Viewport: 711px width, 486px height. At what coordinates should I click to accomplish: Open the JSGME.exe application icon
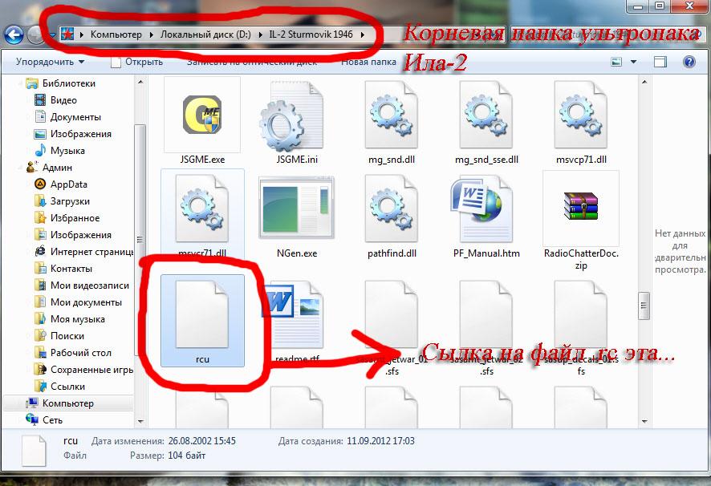coord(202,114)
